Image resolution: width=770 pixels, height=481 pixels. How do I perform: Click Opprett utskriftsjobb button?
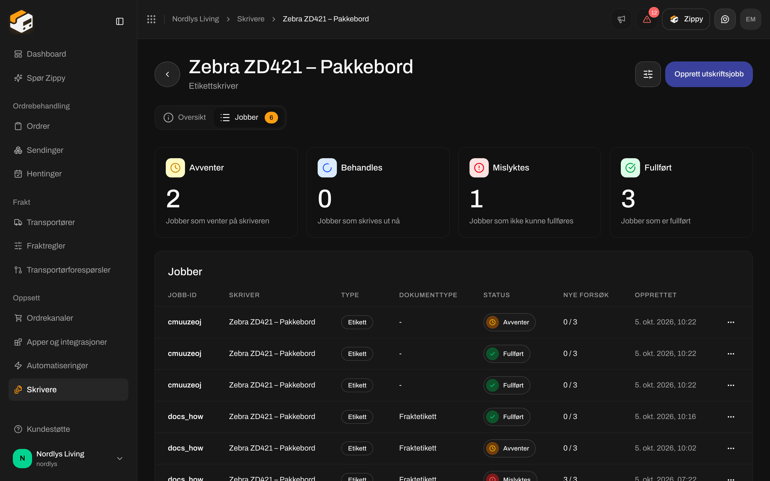(709, 74)
